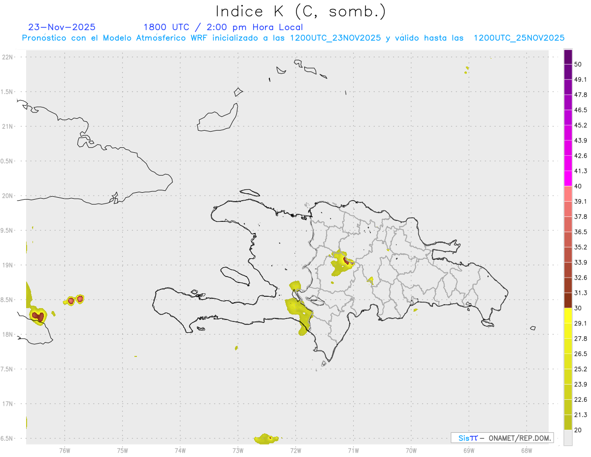Click the longitude label "71W"

[x=353, y=450]
